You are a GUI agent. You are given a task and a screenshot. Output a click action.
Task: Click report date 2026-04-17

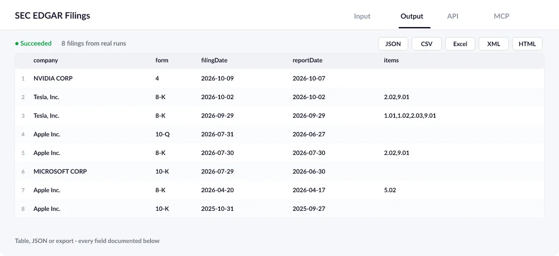(x=309, y=190)
